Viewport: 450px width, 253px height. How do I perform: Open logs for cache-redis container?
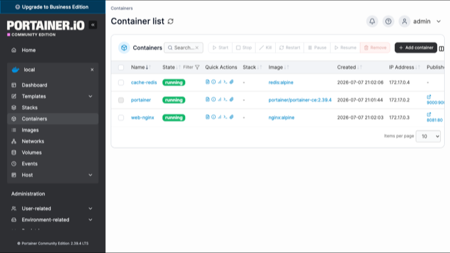pos(208,82)
